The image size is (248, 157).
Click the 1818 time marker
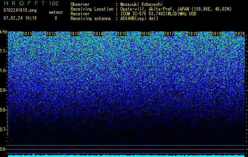click(x=193, y=34)
